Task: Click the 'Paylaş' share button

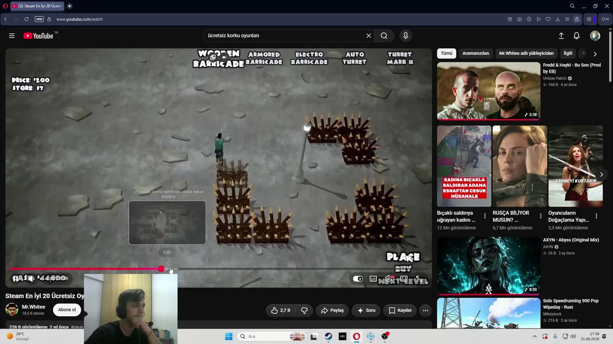Action: pos(332,311)
